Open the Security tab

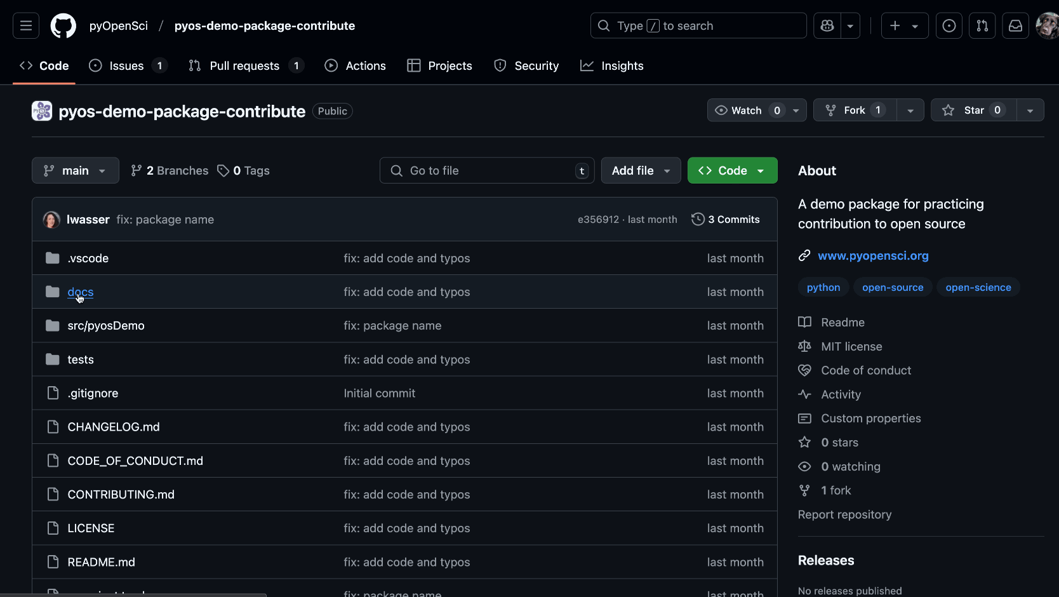[527, 65]
